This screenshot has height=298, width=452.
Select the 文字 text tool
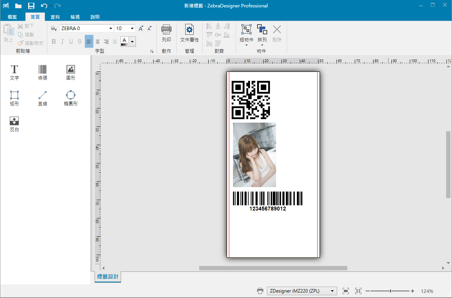tap(14, 72)
